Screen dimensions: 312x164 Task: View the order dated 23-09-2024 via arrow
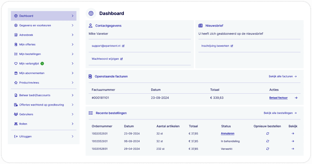(x=293, y=134)
